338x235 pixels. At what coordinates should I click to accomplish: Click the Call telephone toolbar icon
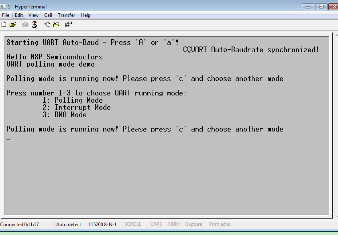point(25,25)
